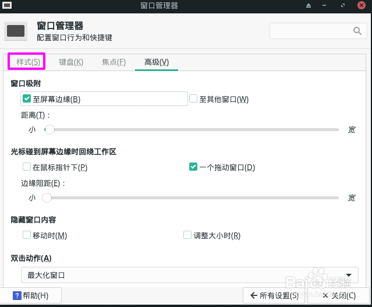
Task: Switch to the 键盘(K) tab
Action: tap(71, 62)
